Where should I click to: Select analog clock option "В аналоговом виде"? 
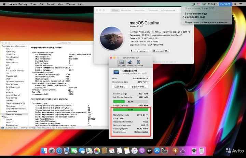[196, 14]
